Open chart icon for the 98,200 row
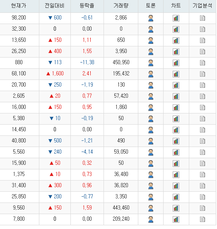 pos(176,18)
